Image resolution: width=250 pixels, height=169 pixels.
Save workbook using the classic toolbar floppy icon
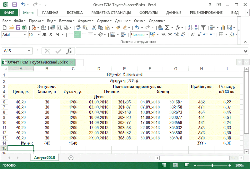click(x=18, y=28)
